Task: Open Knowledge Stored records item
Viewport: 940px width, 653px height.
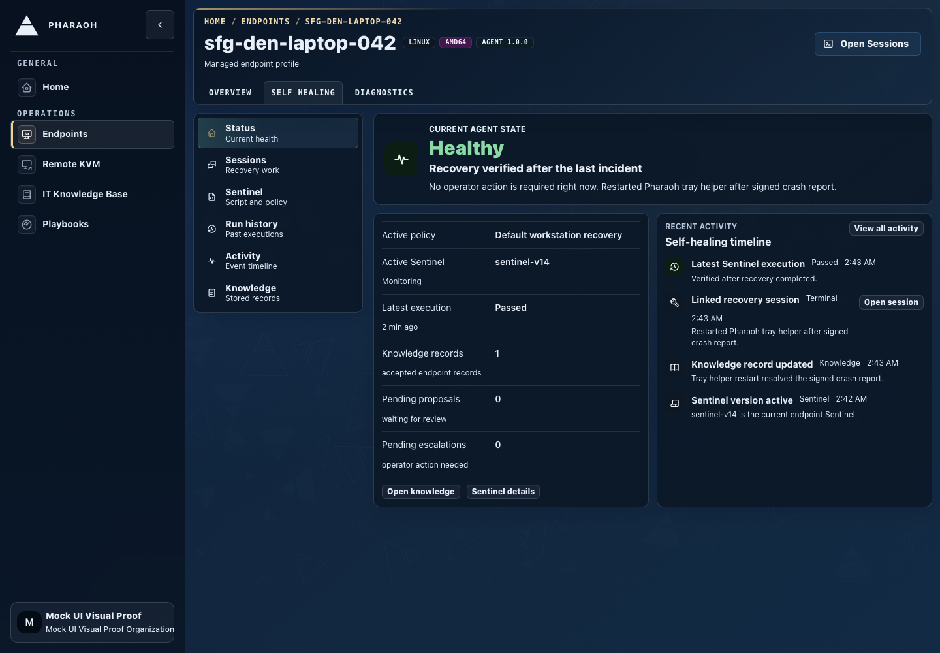Action: coord(278,293)
